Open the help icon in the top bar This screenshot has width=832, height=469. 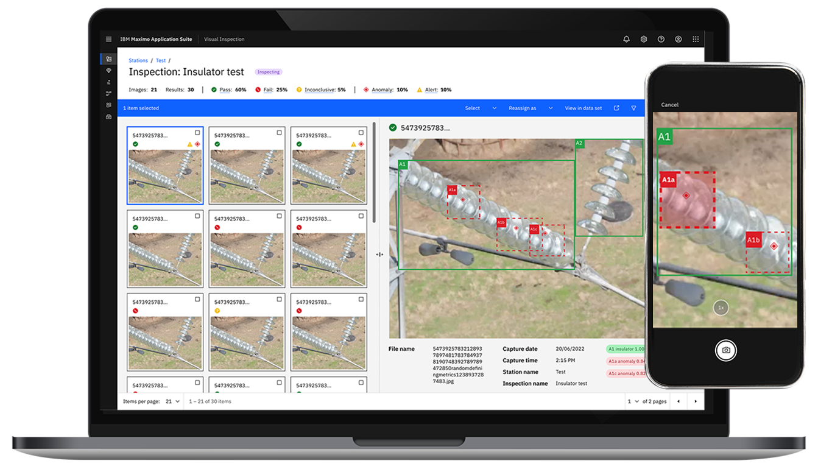(x=661, y=39)
